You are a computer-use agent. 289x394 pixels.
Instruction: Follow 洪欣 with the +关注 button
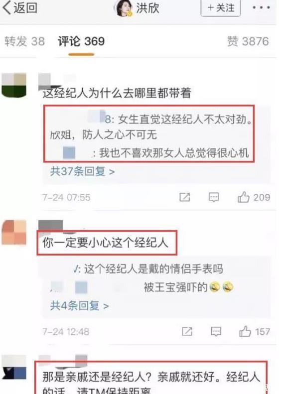click(x=221, y=7)
